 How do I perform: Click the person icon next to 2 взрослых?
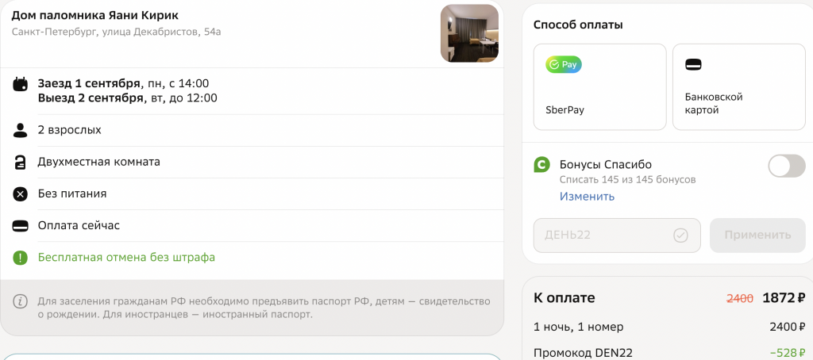point(20,130)
